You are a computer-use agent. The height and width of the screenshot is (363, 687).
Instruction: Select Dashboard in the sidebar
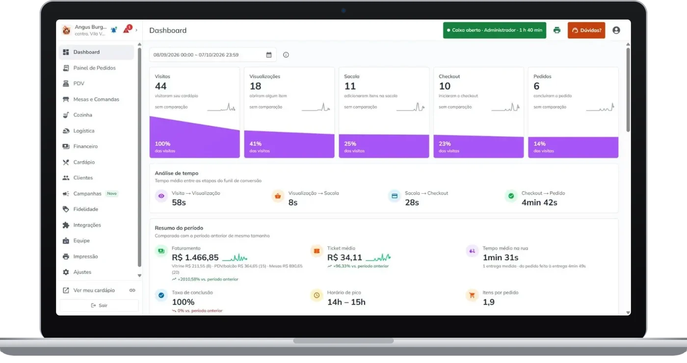[x=96, y=52]
